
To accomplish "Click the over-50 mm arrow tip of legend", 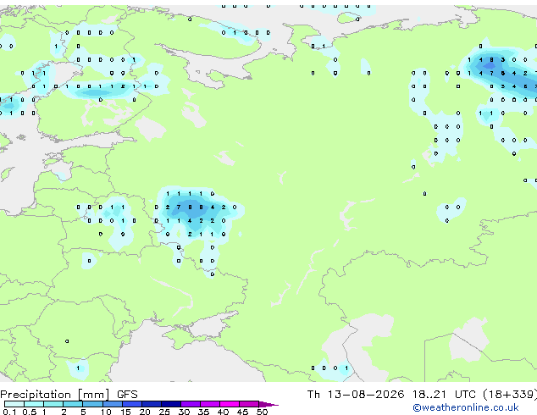I will pos(268,404).
